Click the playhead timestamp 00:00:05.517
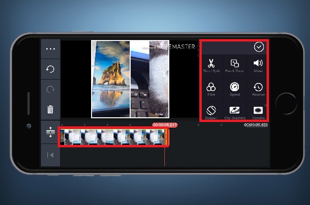Image resolution: width=310 pixels, height=205 pixels. click(164, 125)
